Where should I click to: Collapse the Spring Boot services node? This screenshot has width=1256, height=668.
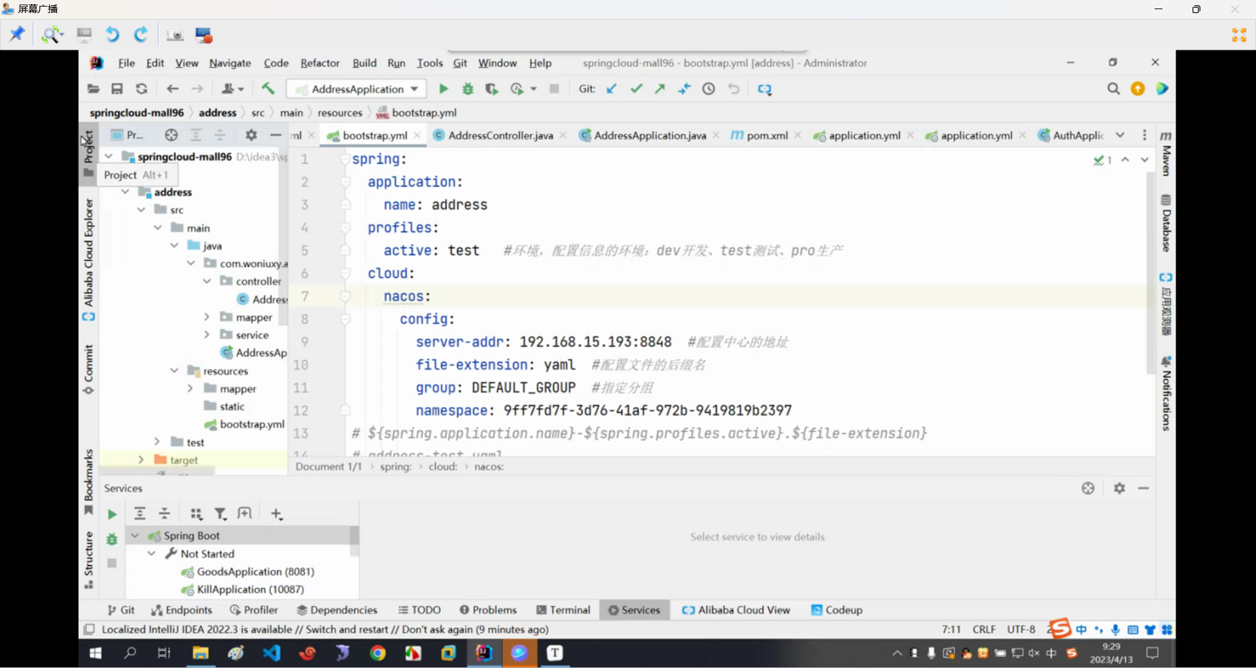coord(135,536)
